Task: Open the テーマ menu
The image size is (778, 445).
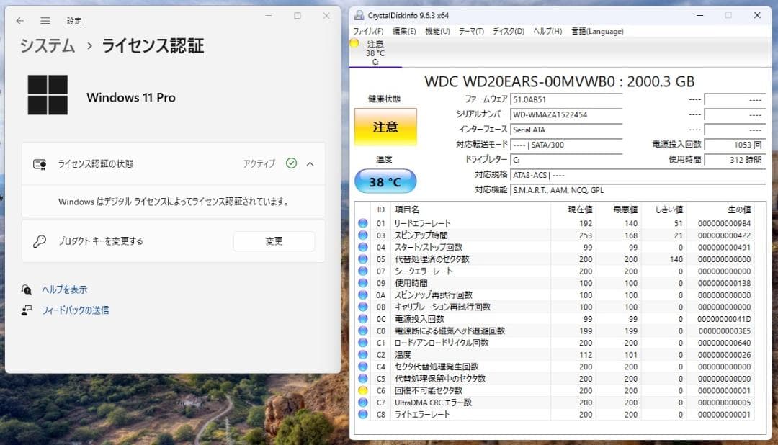Action: pos(472,31)
